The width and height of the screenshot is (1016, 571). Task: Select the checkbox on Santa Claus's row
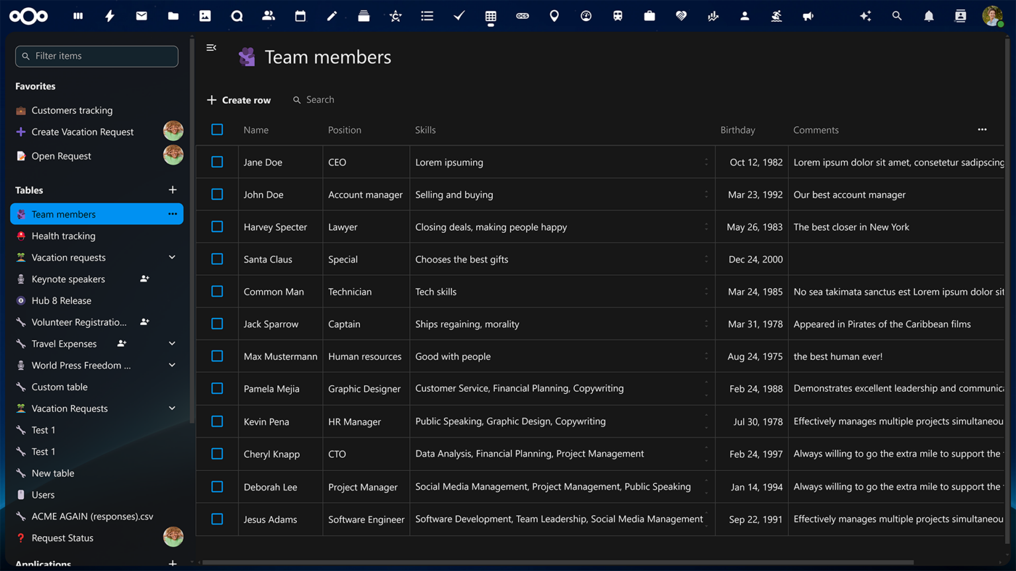click(x=217, y=259)
